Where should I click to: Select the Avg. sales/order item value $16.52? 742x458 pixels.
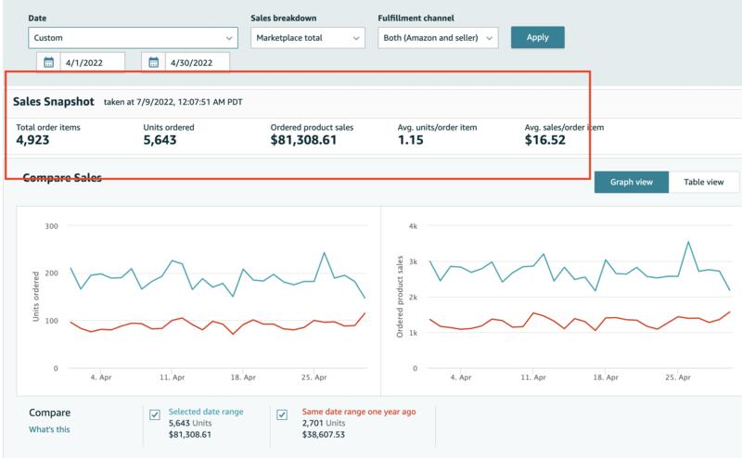coord(544,140)
